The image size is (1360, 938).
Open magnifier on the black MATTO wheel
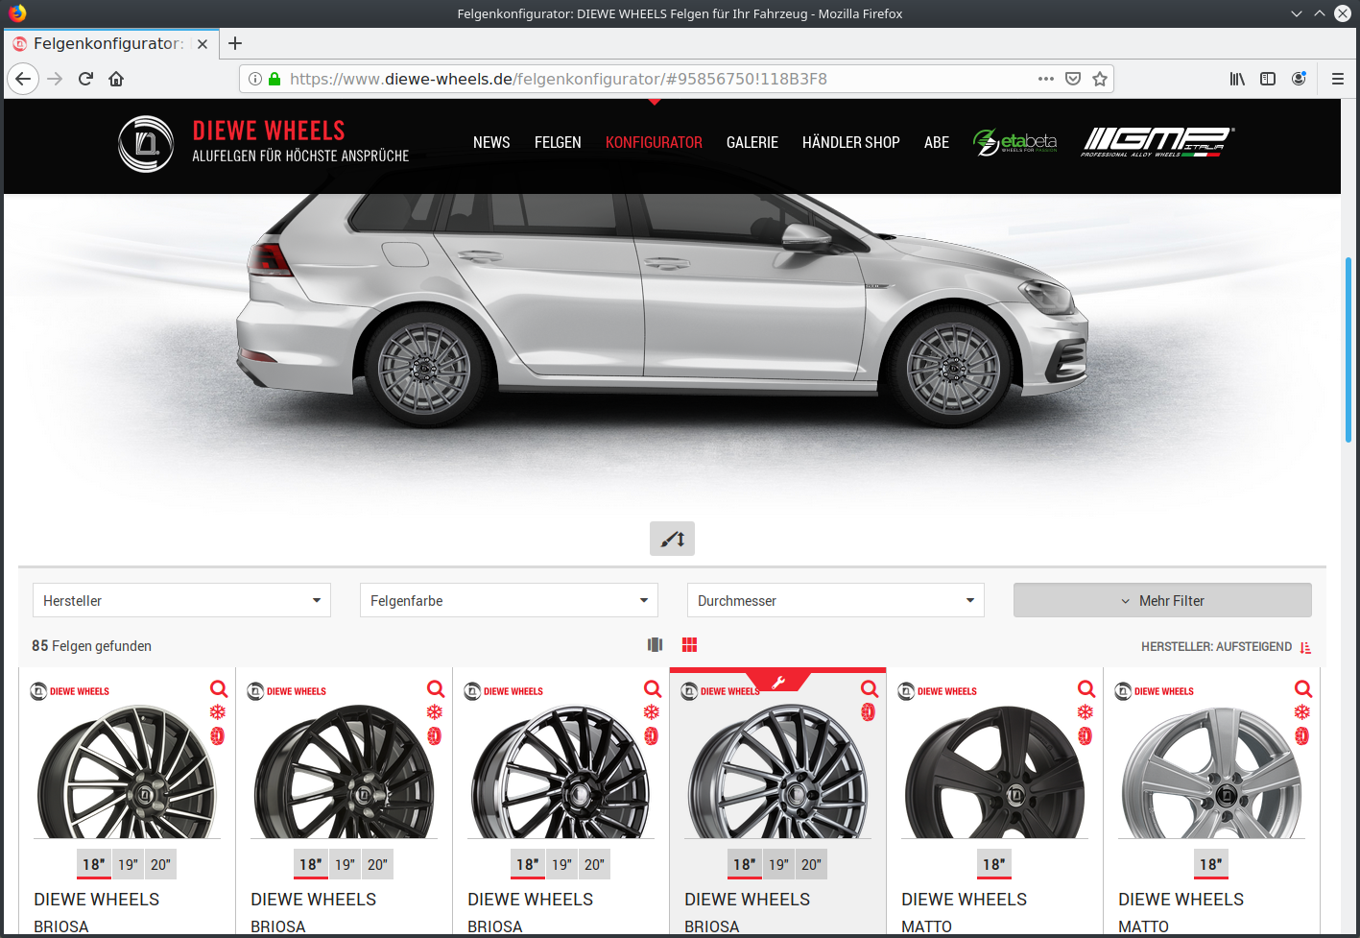pos(1086,688)
